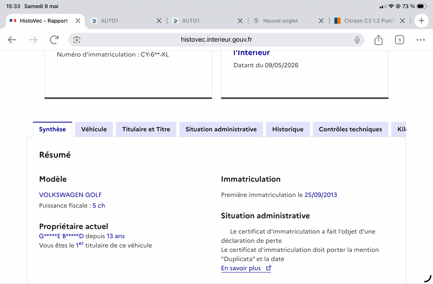Screen dimensions: 433x284
Task: Close the Nouvel onglet tab
Action: click(x=321, y=21)
